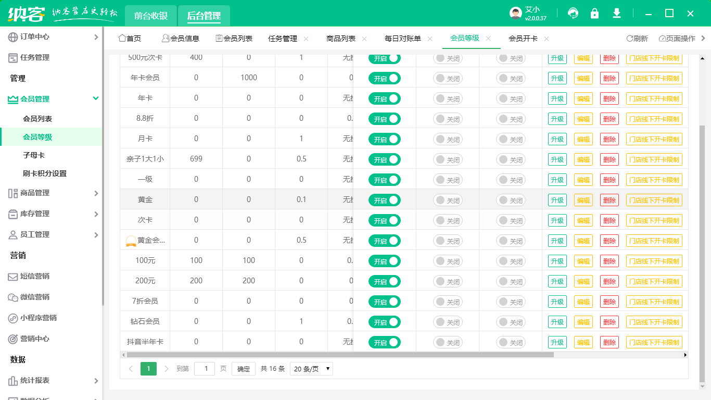Turn off the 开启 switch for 年卡会员
This screenshot has width=711, height=400.
[384, 78]
